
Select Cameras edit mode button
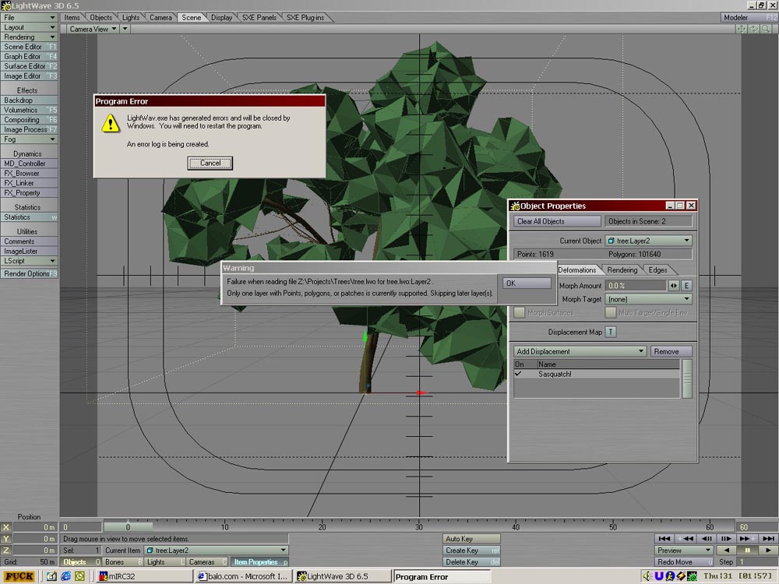pos(207,561)
